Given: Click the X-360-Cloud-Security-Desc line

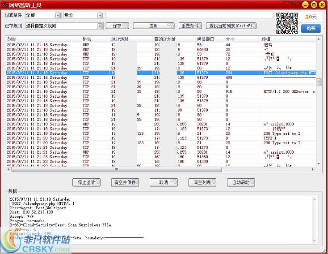Looking at the screenshot, I should (x=60, y=225).
